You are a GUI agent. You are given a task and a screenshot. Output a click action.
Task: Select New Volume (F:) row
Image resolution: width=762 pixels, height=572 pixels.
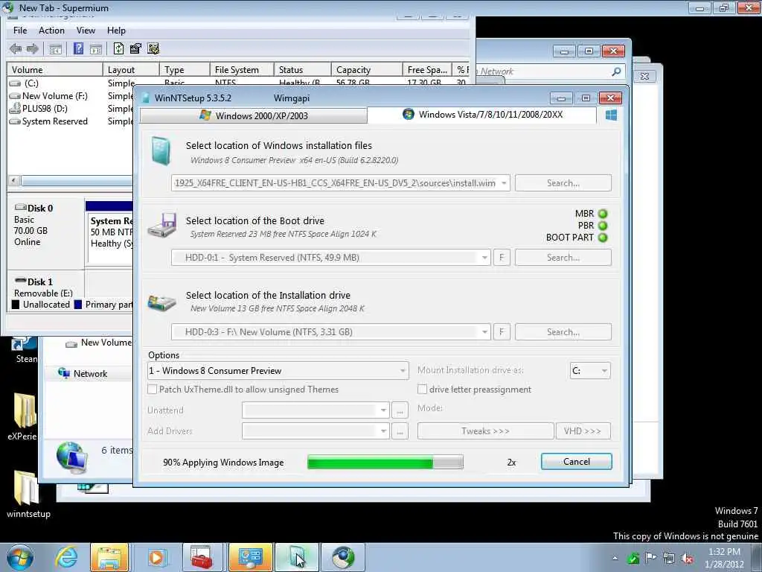point(55,96)
